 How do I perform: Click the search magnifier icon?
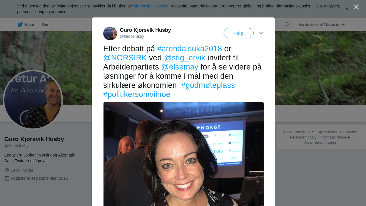click(287, 24)
